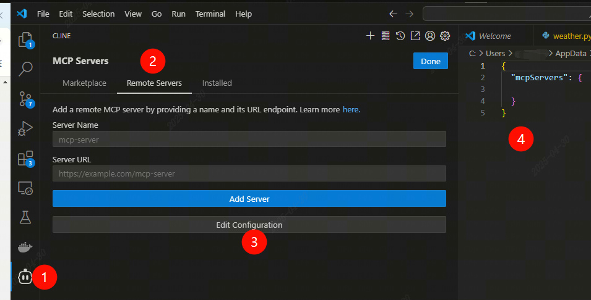Click the Done button
Viewport: 591px width, 300px height.
pos(431,61)
